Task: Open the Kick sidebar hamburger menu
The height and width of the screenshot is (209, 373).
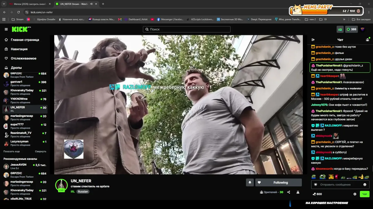Action: coord(6,29)
